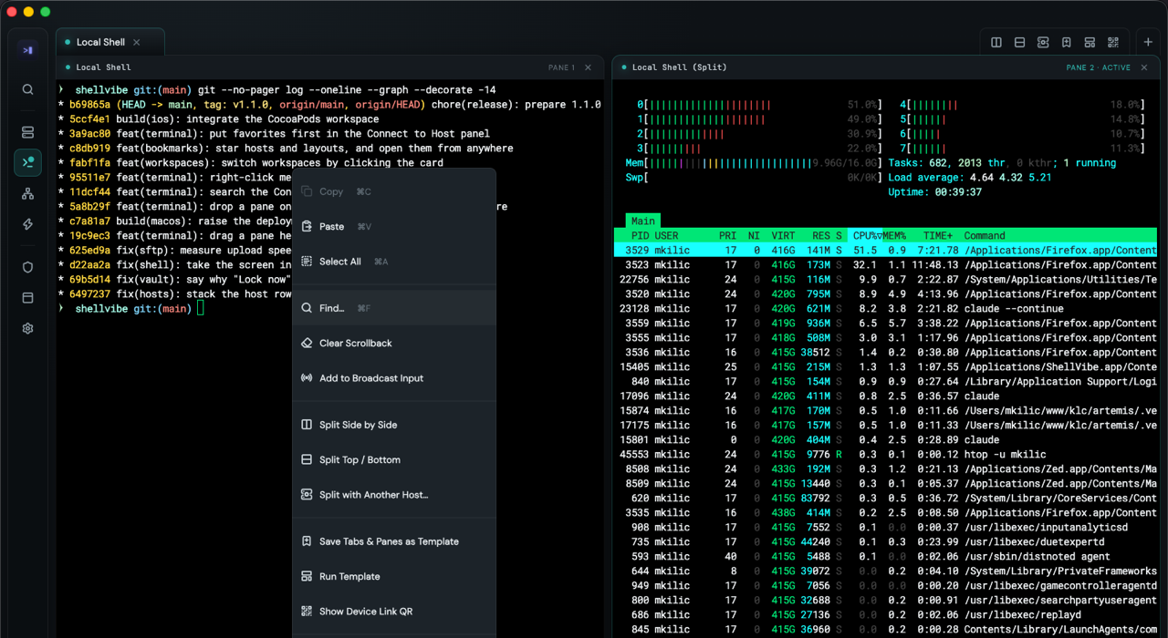
Task: Choose Paste in the context menu
Action: 394,226
